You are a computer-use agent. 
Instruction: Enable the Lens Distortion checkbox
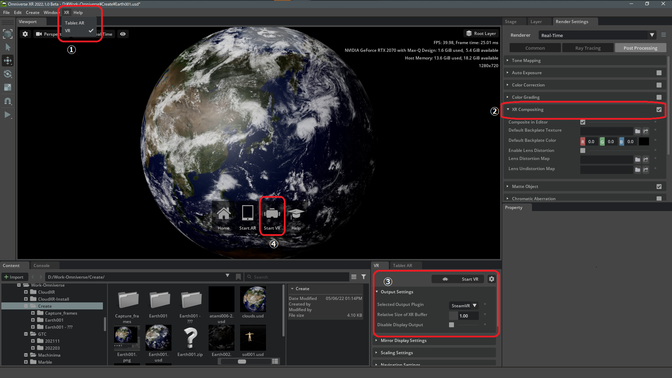tap(583, 150)
